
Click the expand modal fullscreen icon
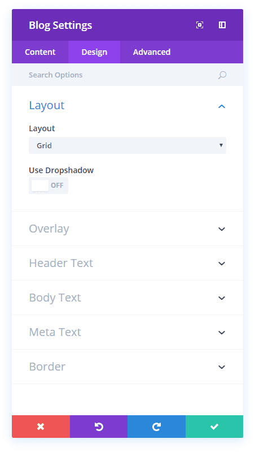click(200, 25)
